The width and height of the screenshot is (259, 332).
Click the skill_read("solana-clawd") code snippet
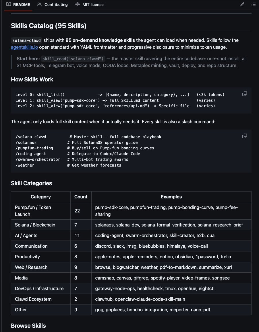pos(73,59)
